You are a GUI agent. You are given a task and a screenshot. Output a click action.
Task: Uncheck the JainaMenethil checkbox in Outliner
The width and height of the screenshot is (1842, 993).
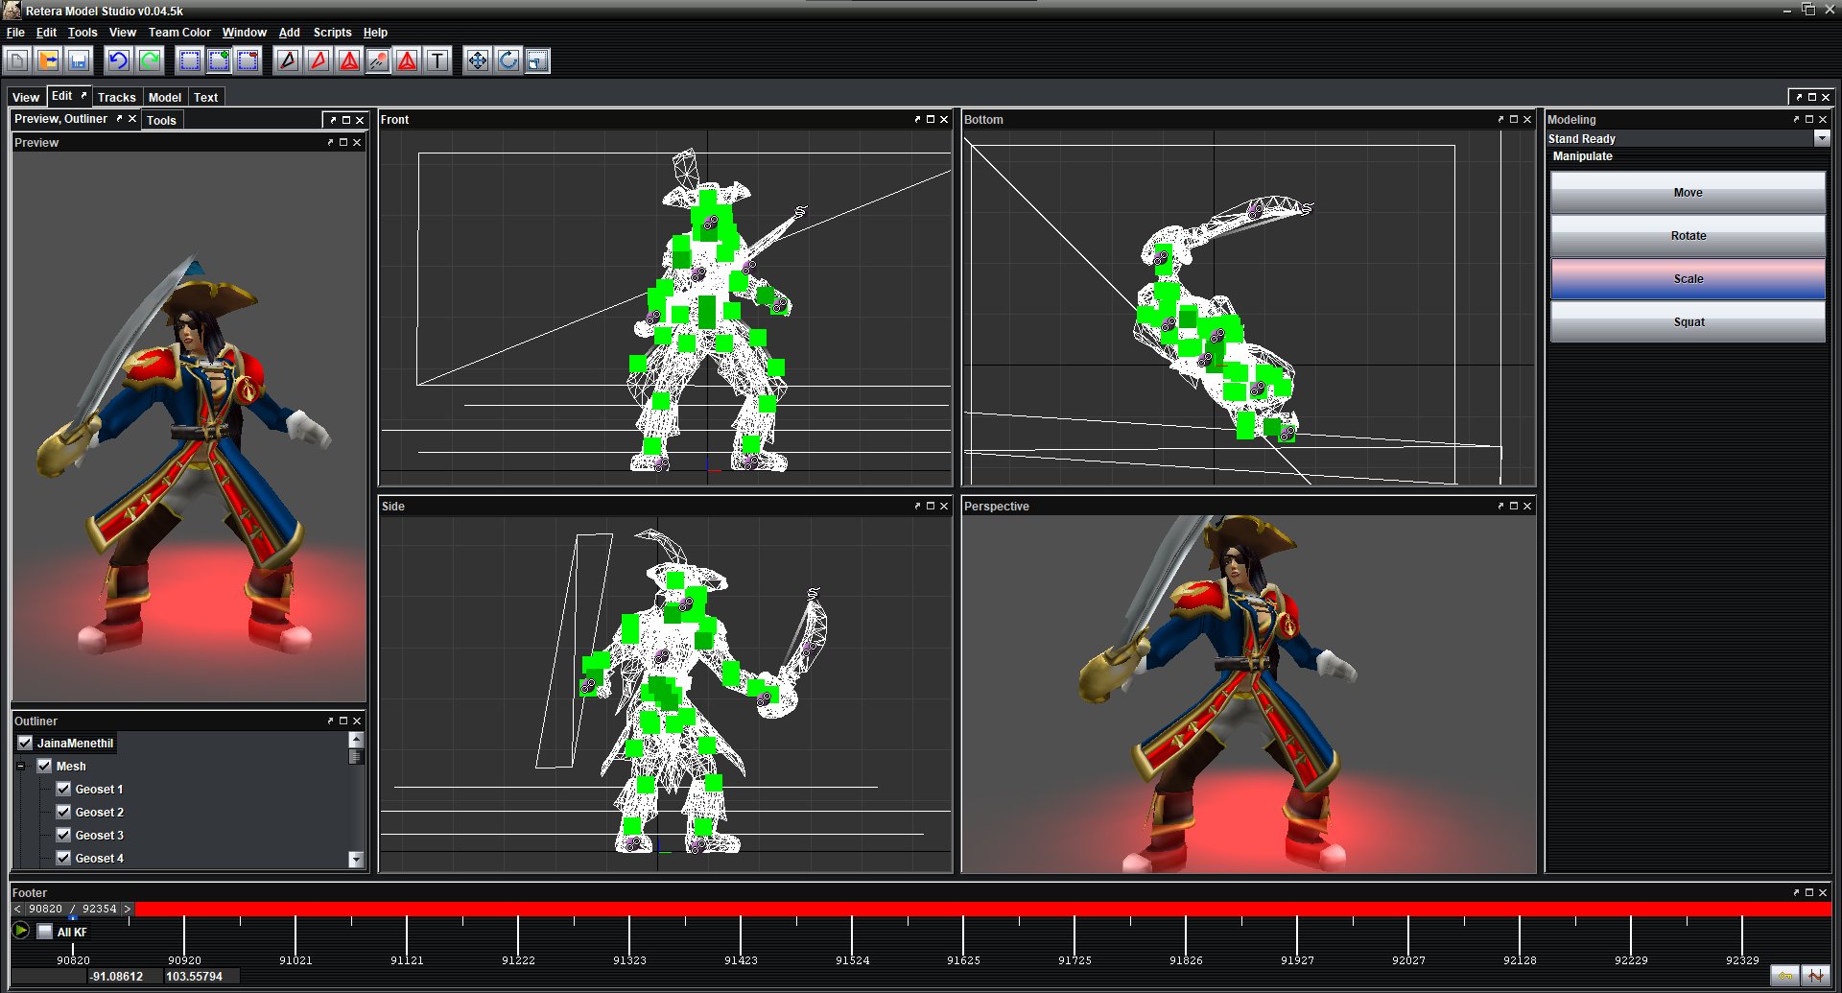click(25, 743)
